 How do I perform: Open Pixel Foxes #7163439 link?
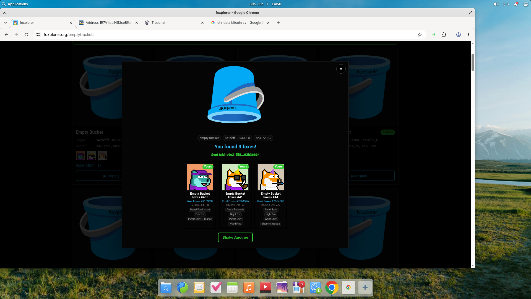(200, 201)
